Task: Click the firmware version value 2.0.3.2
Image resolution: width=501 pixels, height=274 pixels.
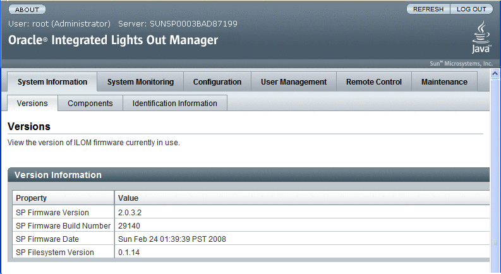Action: 130,213
